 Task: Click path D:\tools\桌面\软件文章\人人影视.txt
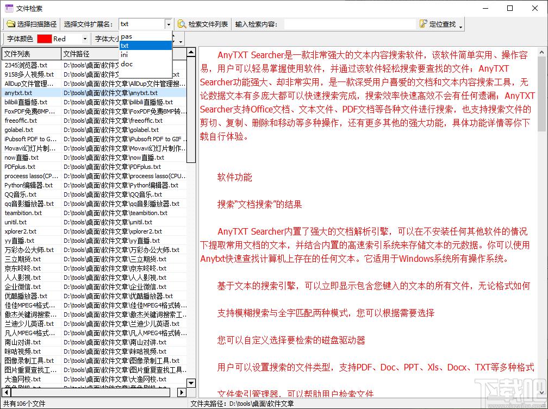click(x=115, y=278)
